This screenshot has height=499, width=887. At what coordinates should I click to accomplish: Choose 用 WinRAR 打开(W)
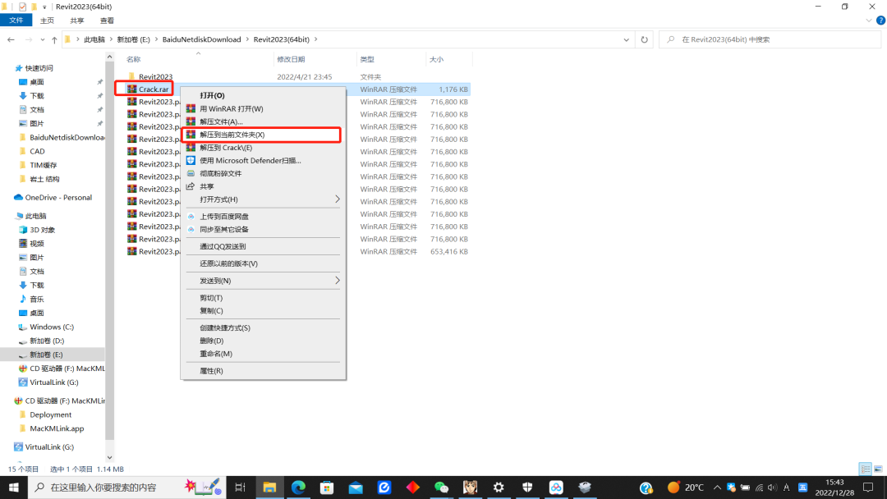coord(263,108)
